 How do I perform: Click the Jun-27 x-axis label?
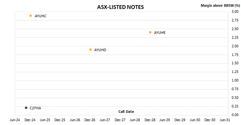(105, 120)
